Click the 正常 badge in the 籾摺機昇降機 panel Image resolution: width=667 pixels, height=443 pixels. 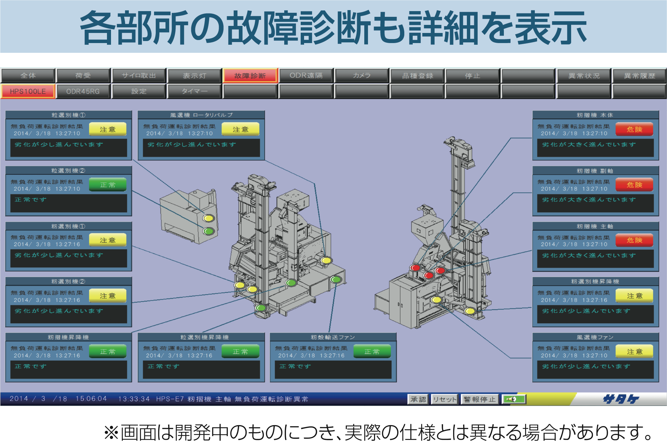tap(108, 351)
